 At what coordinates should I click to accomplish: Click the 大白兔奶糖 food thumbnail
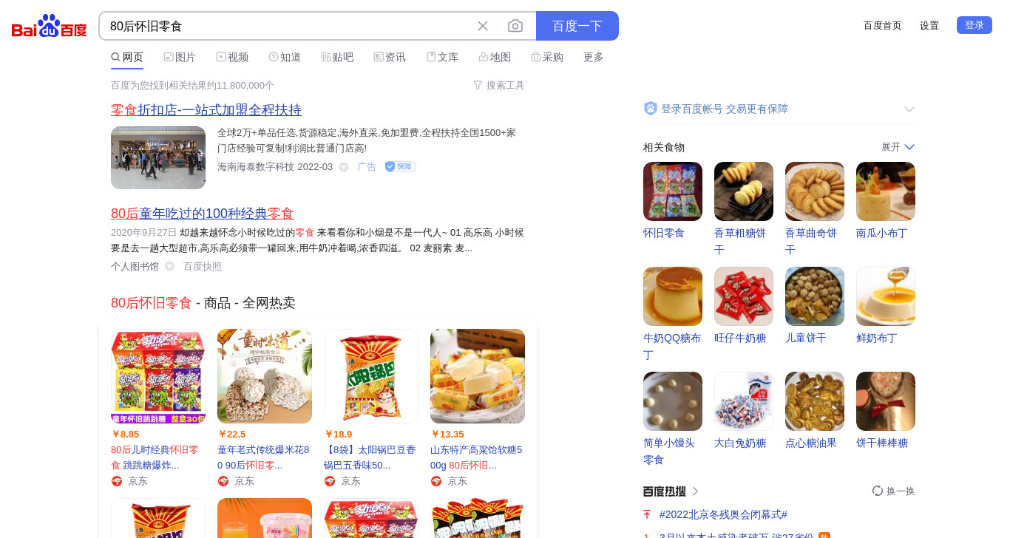(744, 401)
